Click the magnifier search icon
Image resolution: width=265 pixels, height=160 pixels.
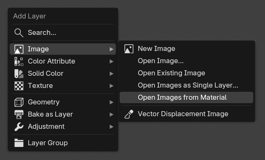pos(19,33)
